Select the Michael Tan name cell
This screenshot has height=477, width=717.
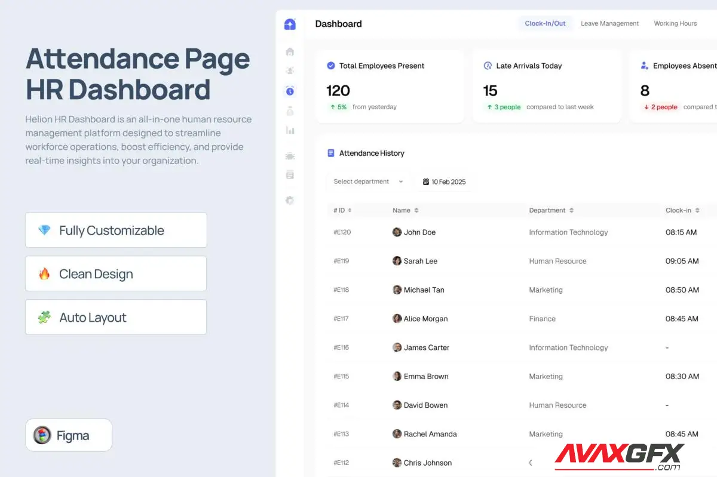418,290
